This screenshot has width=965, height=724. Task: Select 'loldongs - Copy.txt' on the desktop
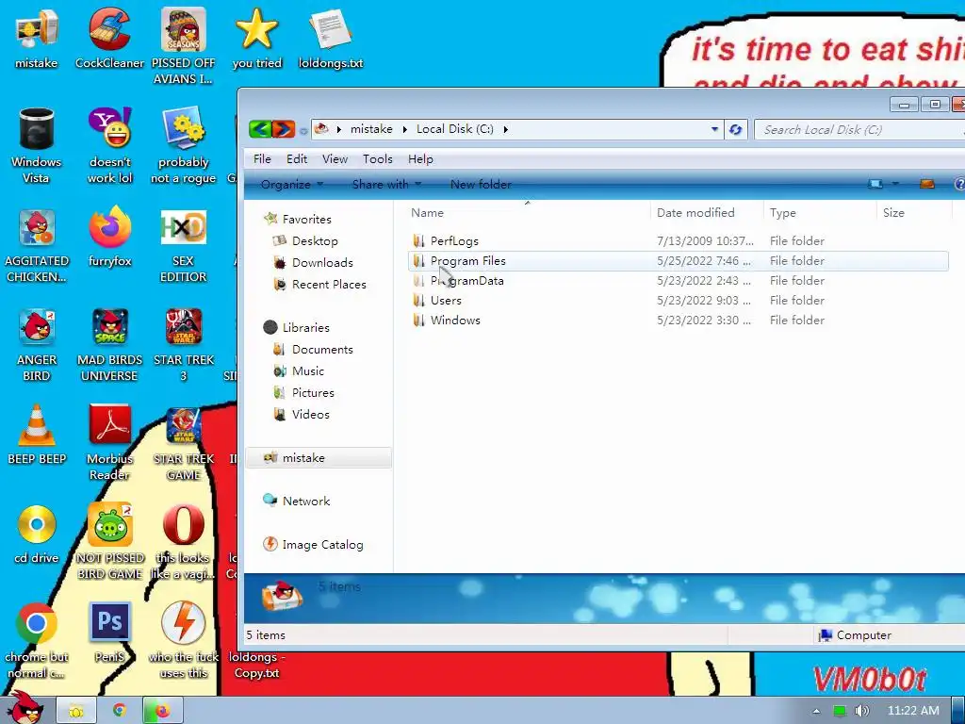coord(256,665)
